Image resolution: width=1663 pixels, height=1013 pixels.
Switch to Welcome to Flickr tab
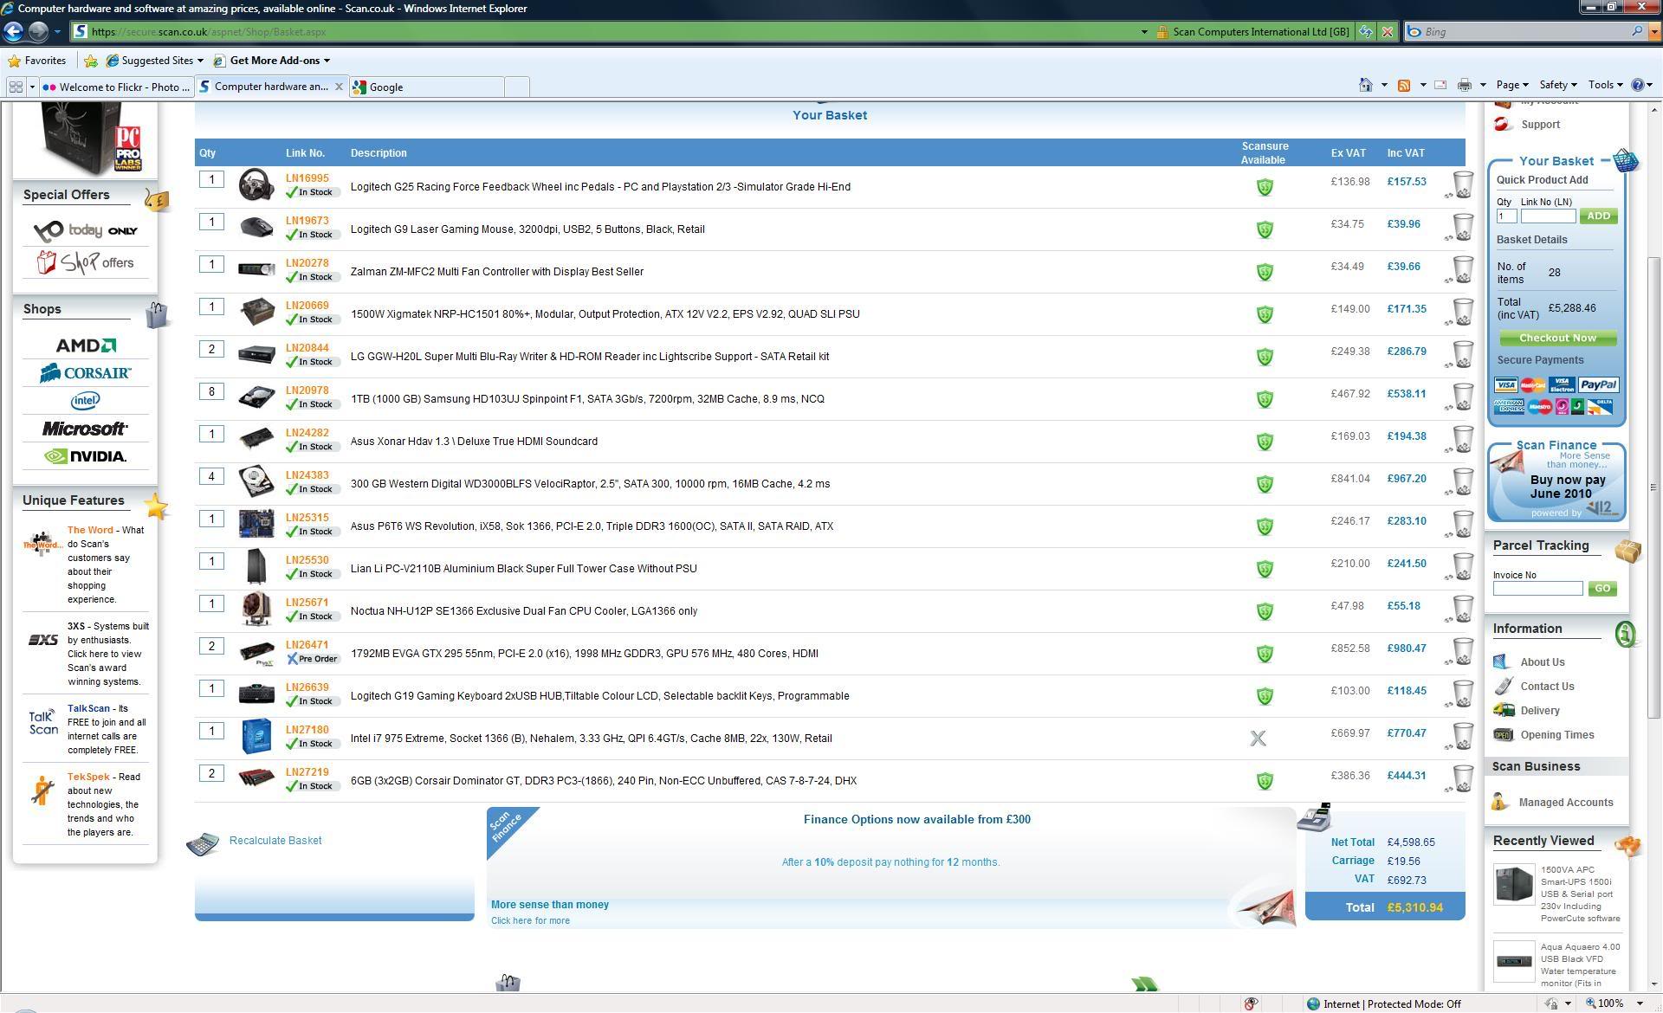[117, 87]
